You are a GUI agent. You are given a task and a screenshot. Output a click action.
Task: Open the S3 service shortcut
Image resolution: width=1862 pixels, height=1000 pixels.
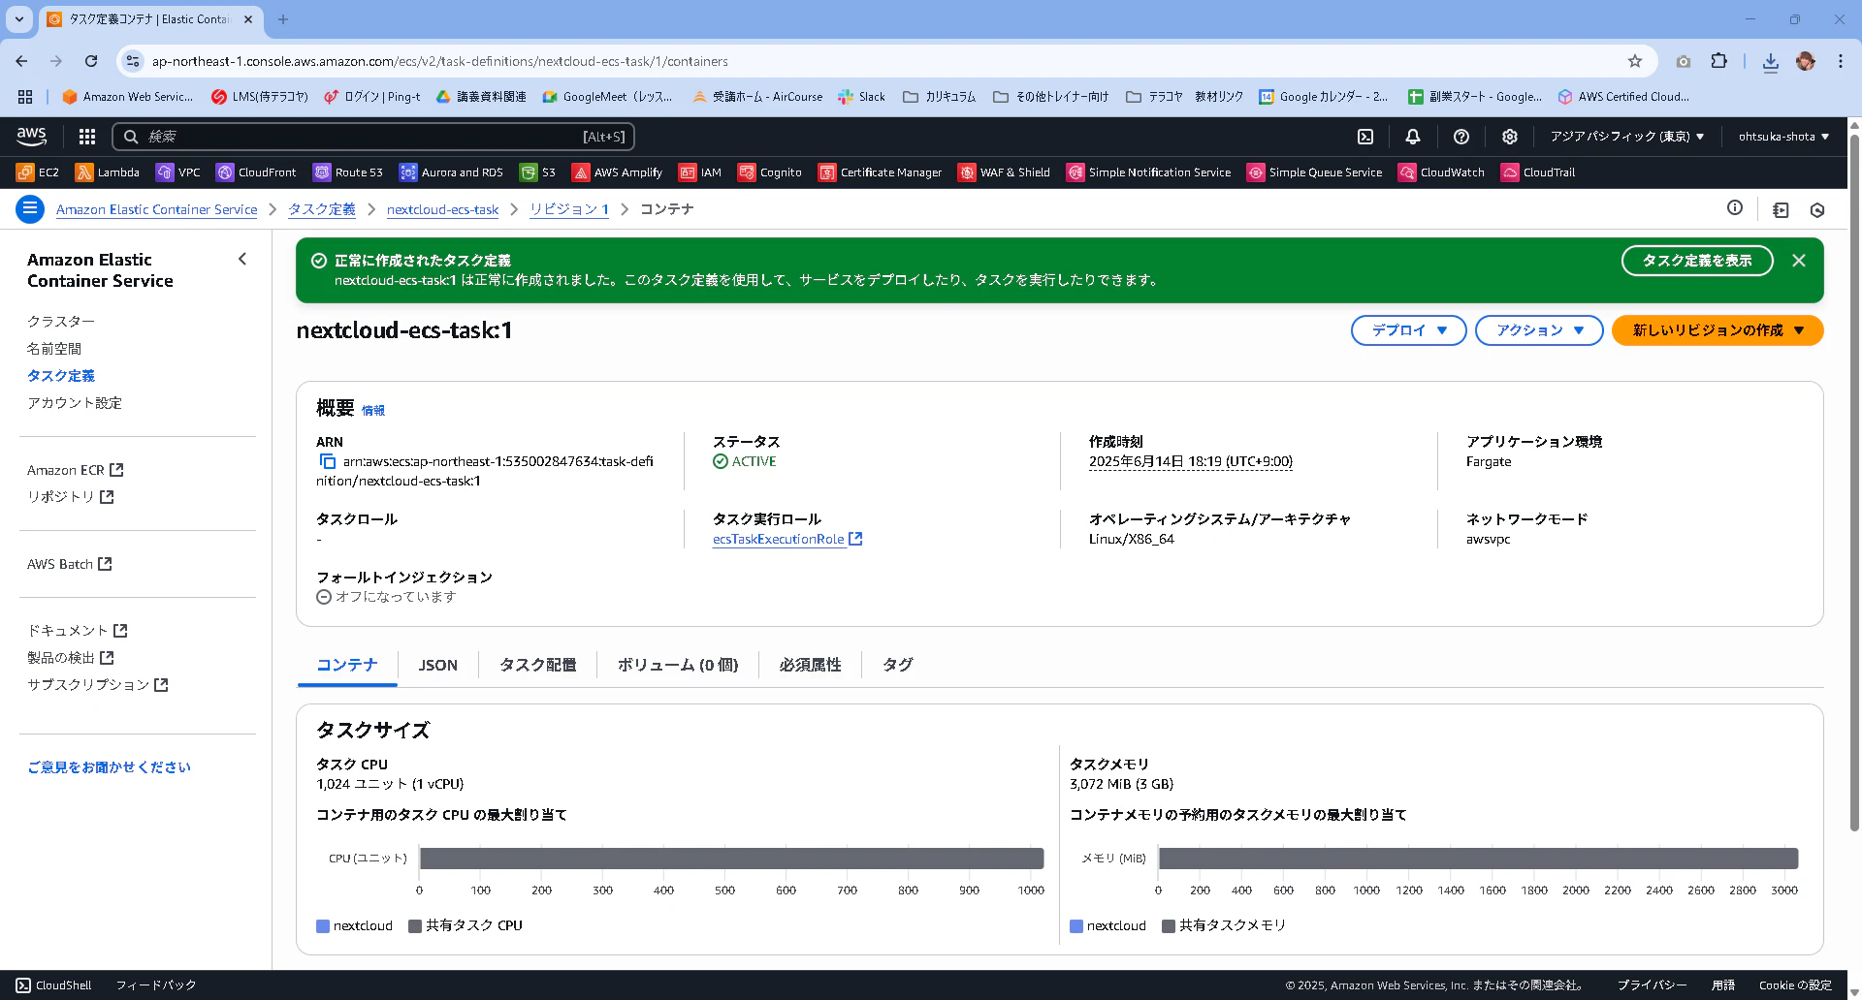tap(538, 172)
